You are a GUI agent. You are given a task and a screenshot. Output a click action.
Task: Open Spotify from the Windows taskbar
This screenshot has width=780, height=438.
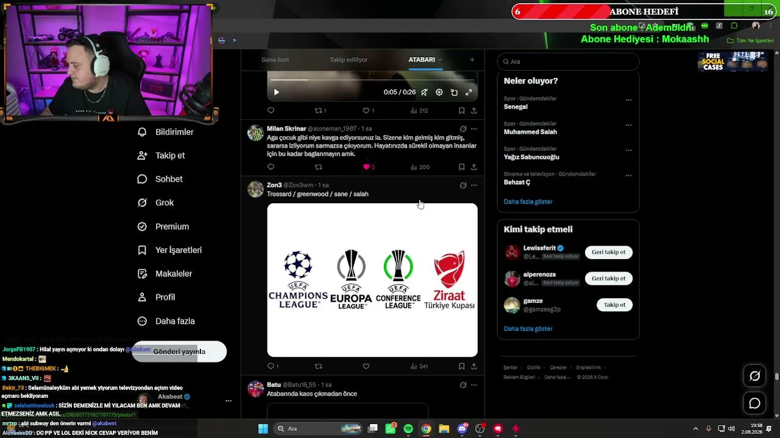(x=408, y=429)
